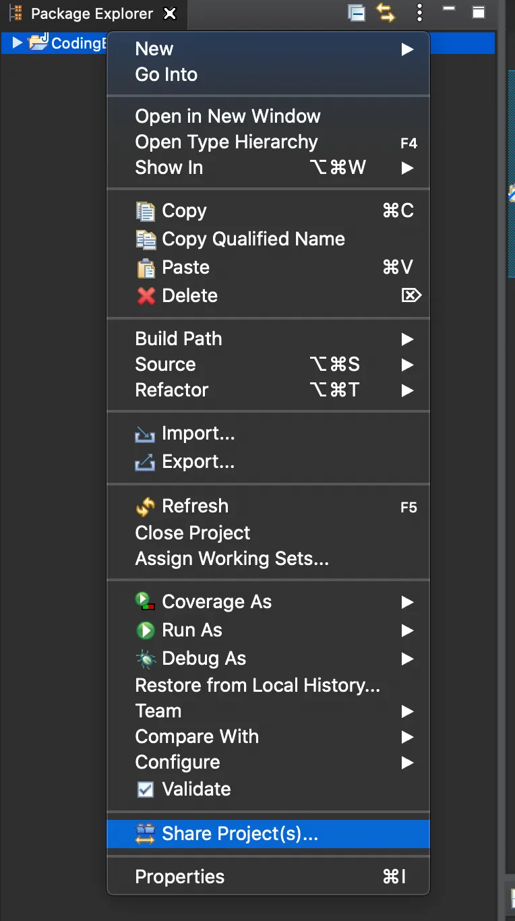Image resolution: width=515 pixels, height=921 pixels.
Task: Click the Refresh icon
Action: [x=146, y=506]
